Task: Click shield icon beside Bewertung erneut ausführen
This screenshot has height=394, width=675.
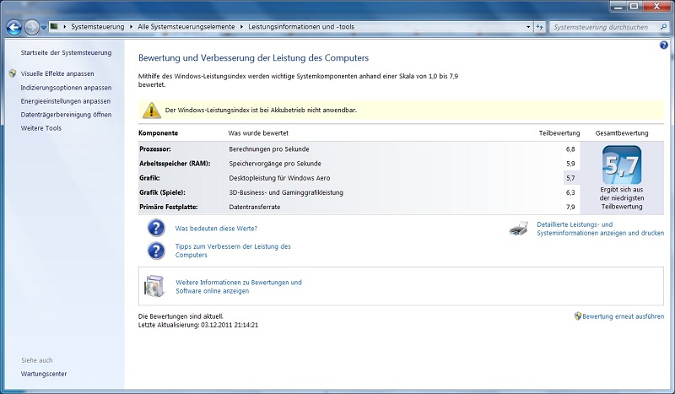Action: (x=578, y=316)
